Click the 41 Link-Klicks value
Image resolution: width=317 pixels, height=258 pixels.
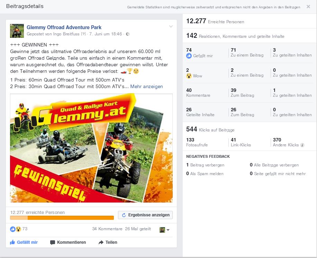(x=241, y=142)
